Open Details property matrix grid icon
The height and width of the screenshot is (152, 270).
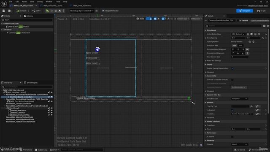[265, 26]
